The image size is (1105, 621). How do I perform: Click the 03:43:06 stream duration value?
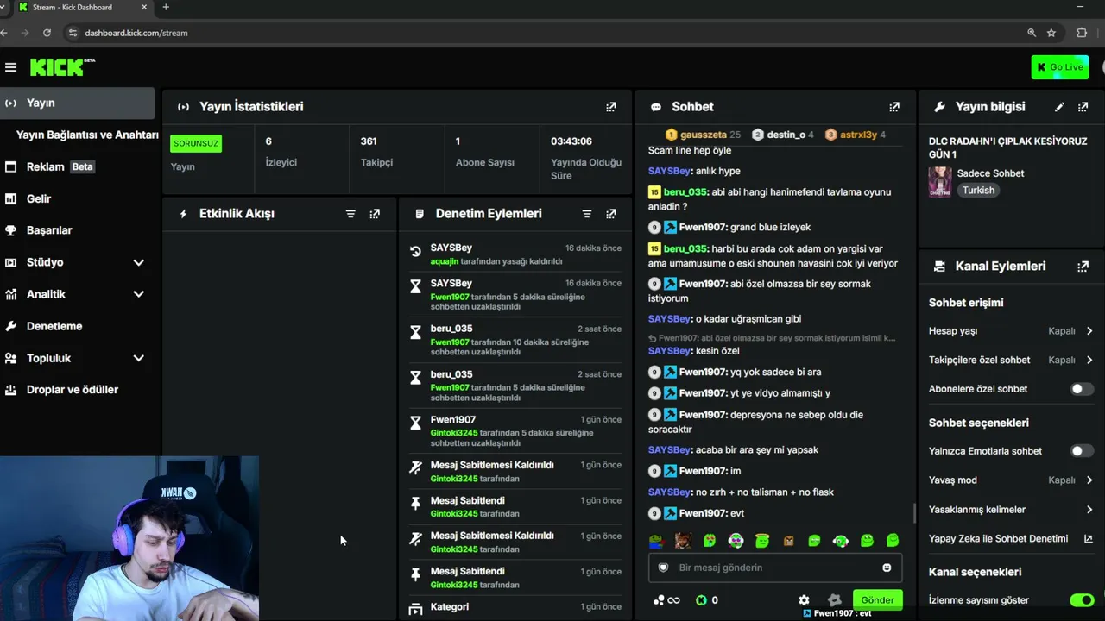pos(571,141)
